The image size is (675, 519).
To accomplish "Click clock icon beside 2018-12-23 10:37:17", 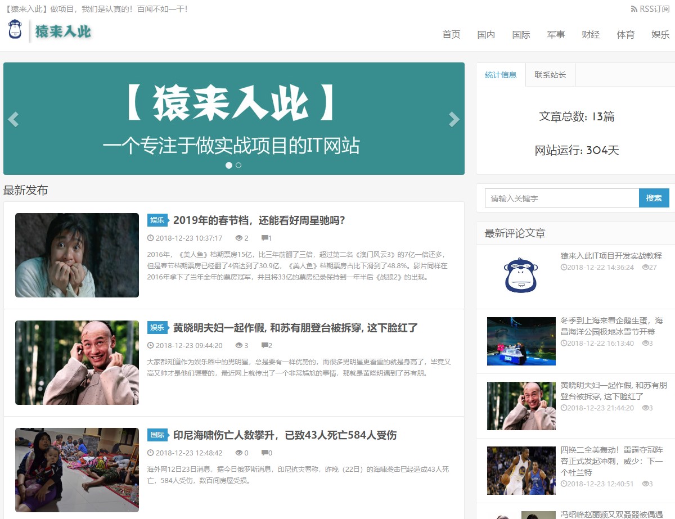I will [x=150, y=238].
